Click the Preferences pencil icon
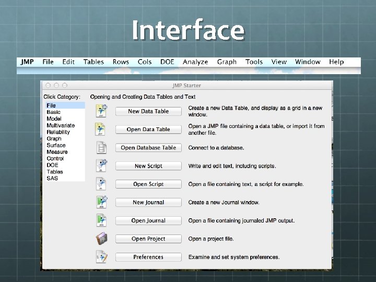376x282 pixels. [102, 257]
